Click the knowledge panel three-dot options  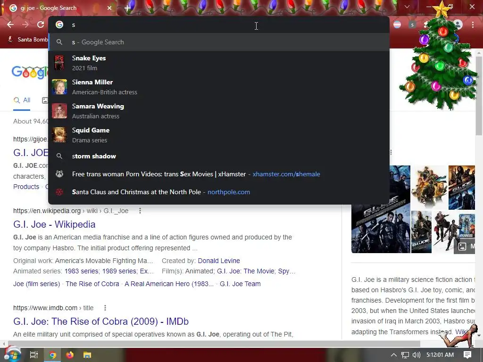tap(391, 152)
